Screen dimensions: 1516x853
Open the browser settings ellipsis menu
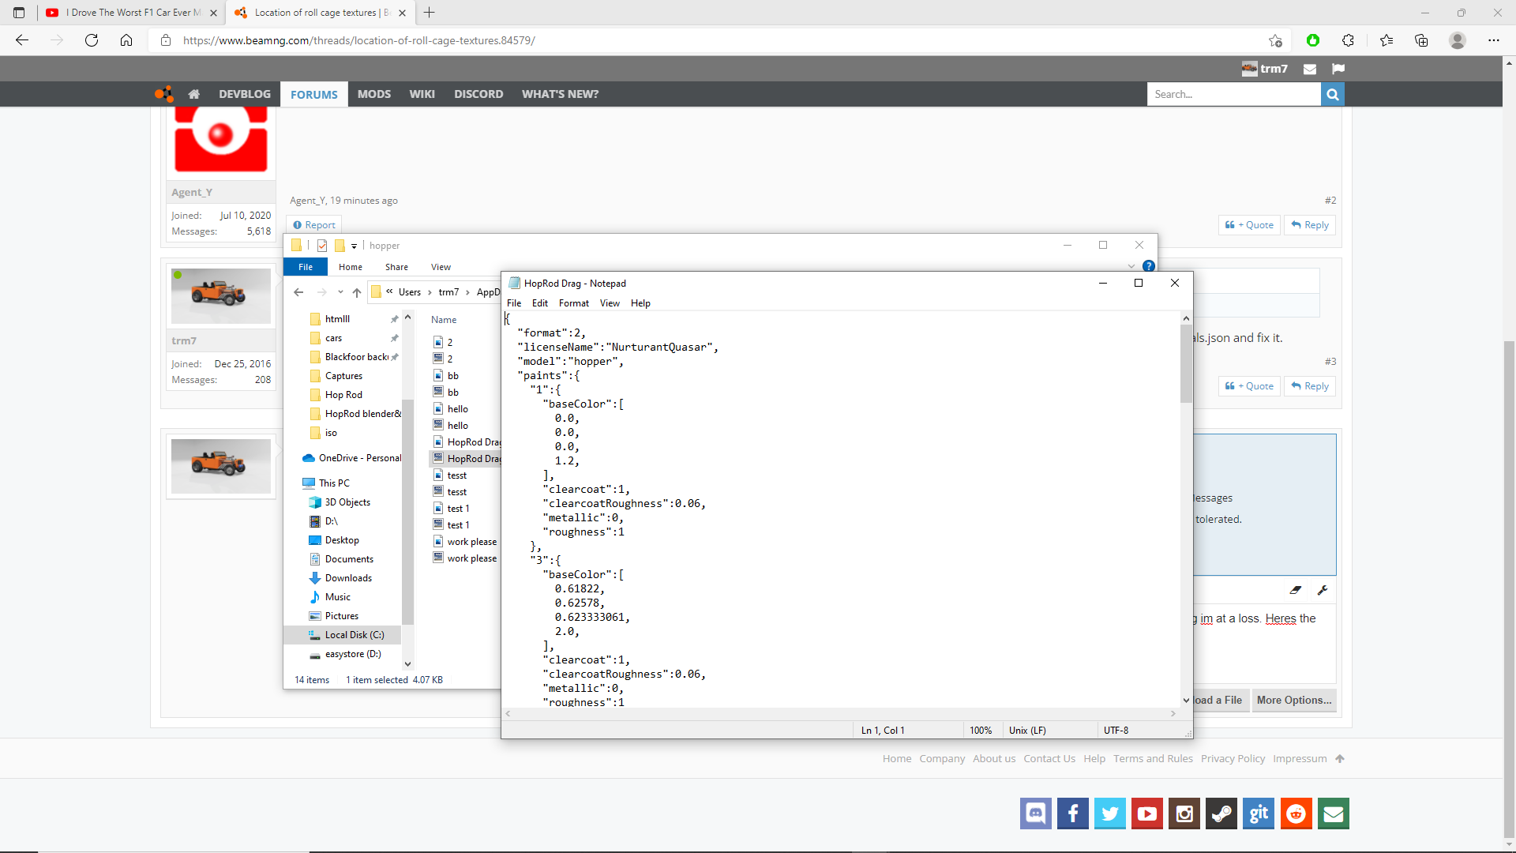tap(1494, 40)
